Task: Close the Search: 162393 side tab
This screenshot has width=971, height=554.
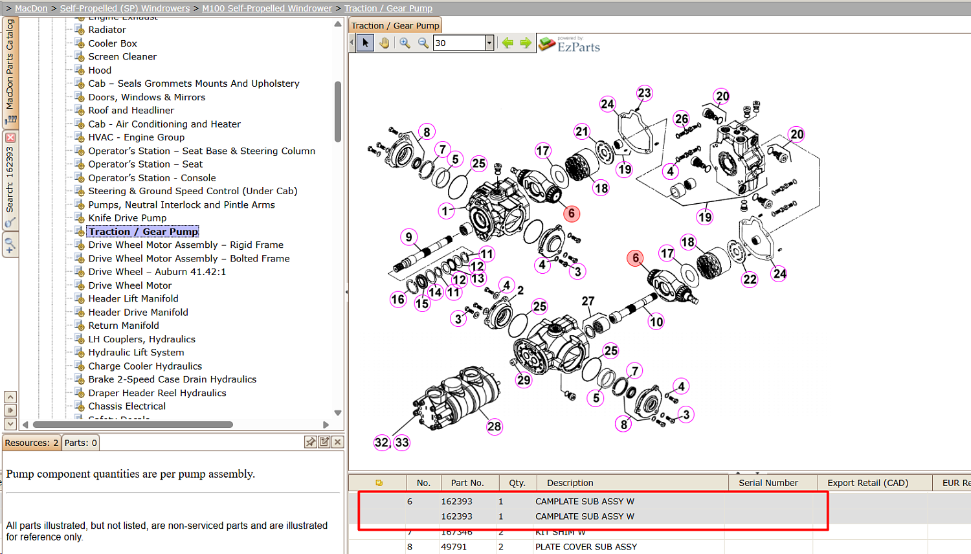Action: click(x=10, y=138)
